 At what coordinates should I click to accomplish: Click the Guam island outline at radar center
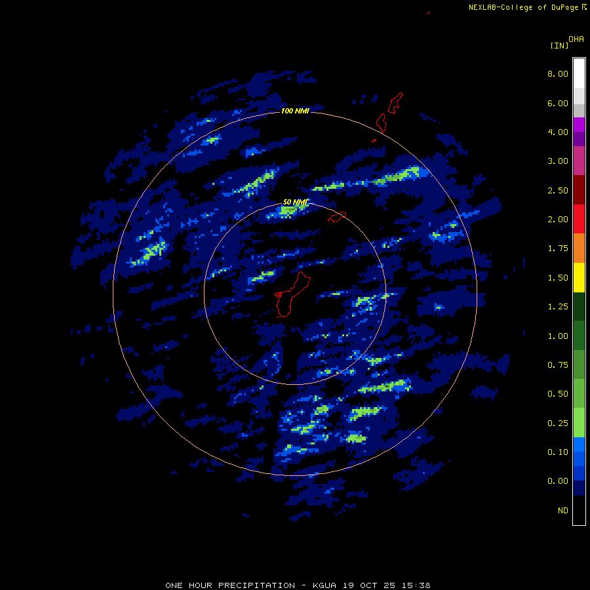tap(292, 294)
